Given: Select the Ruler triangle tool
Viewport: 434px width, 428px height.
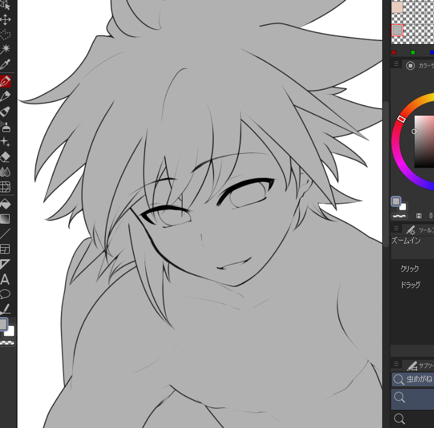Looking at the screenshot, I should (x=5, y=264).
